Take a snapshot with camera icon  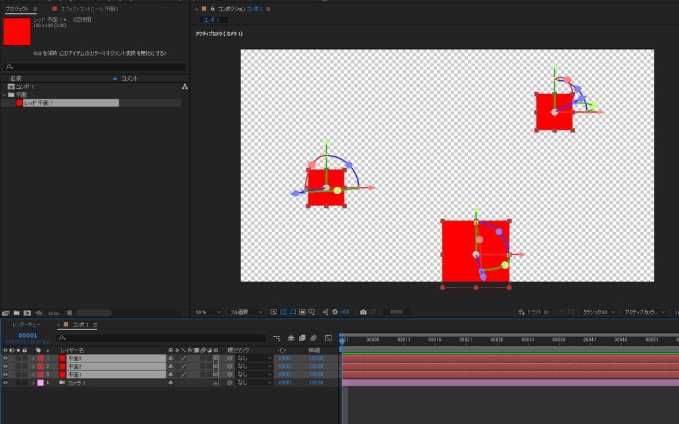[x=363, y=312]
